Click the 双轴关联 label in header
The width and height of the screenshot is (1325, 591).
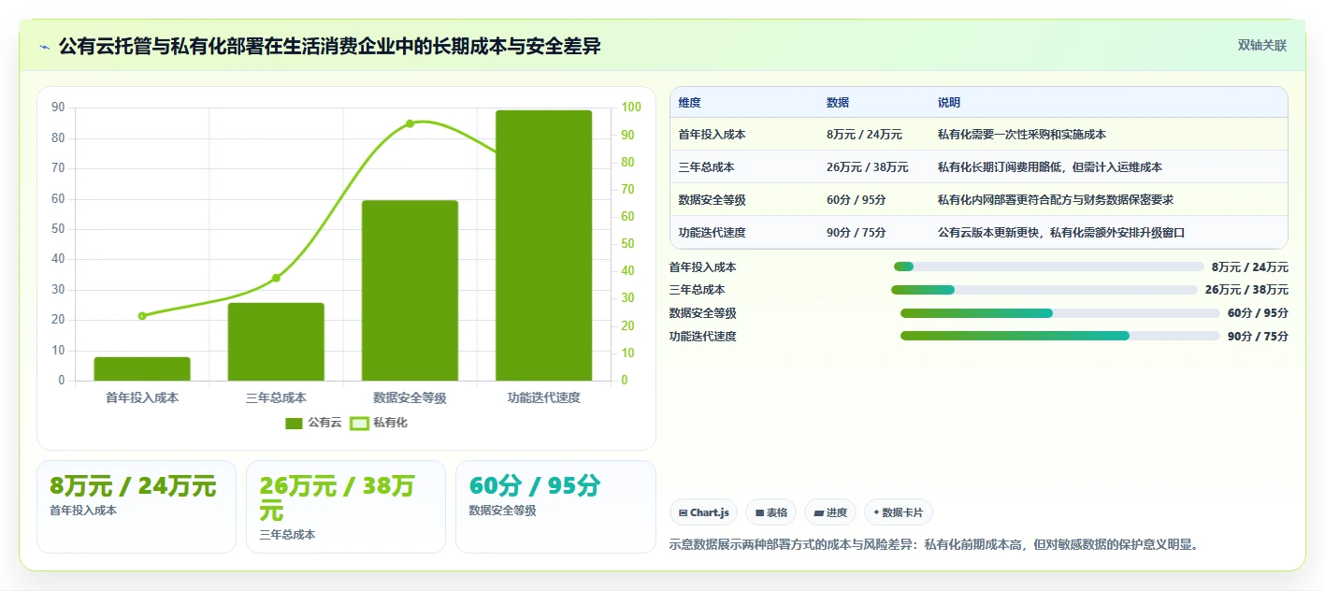[1262, 46]
